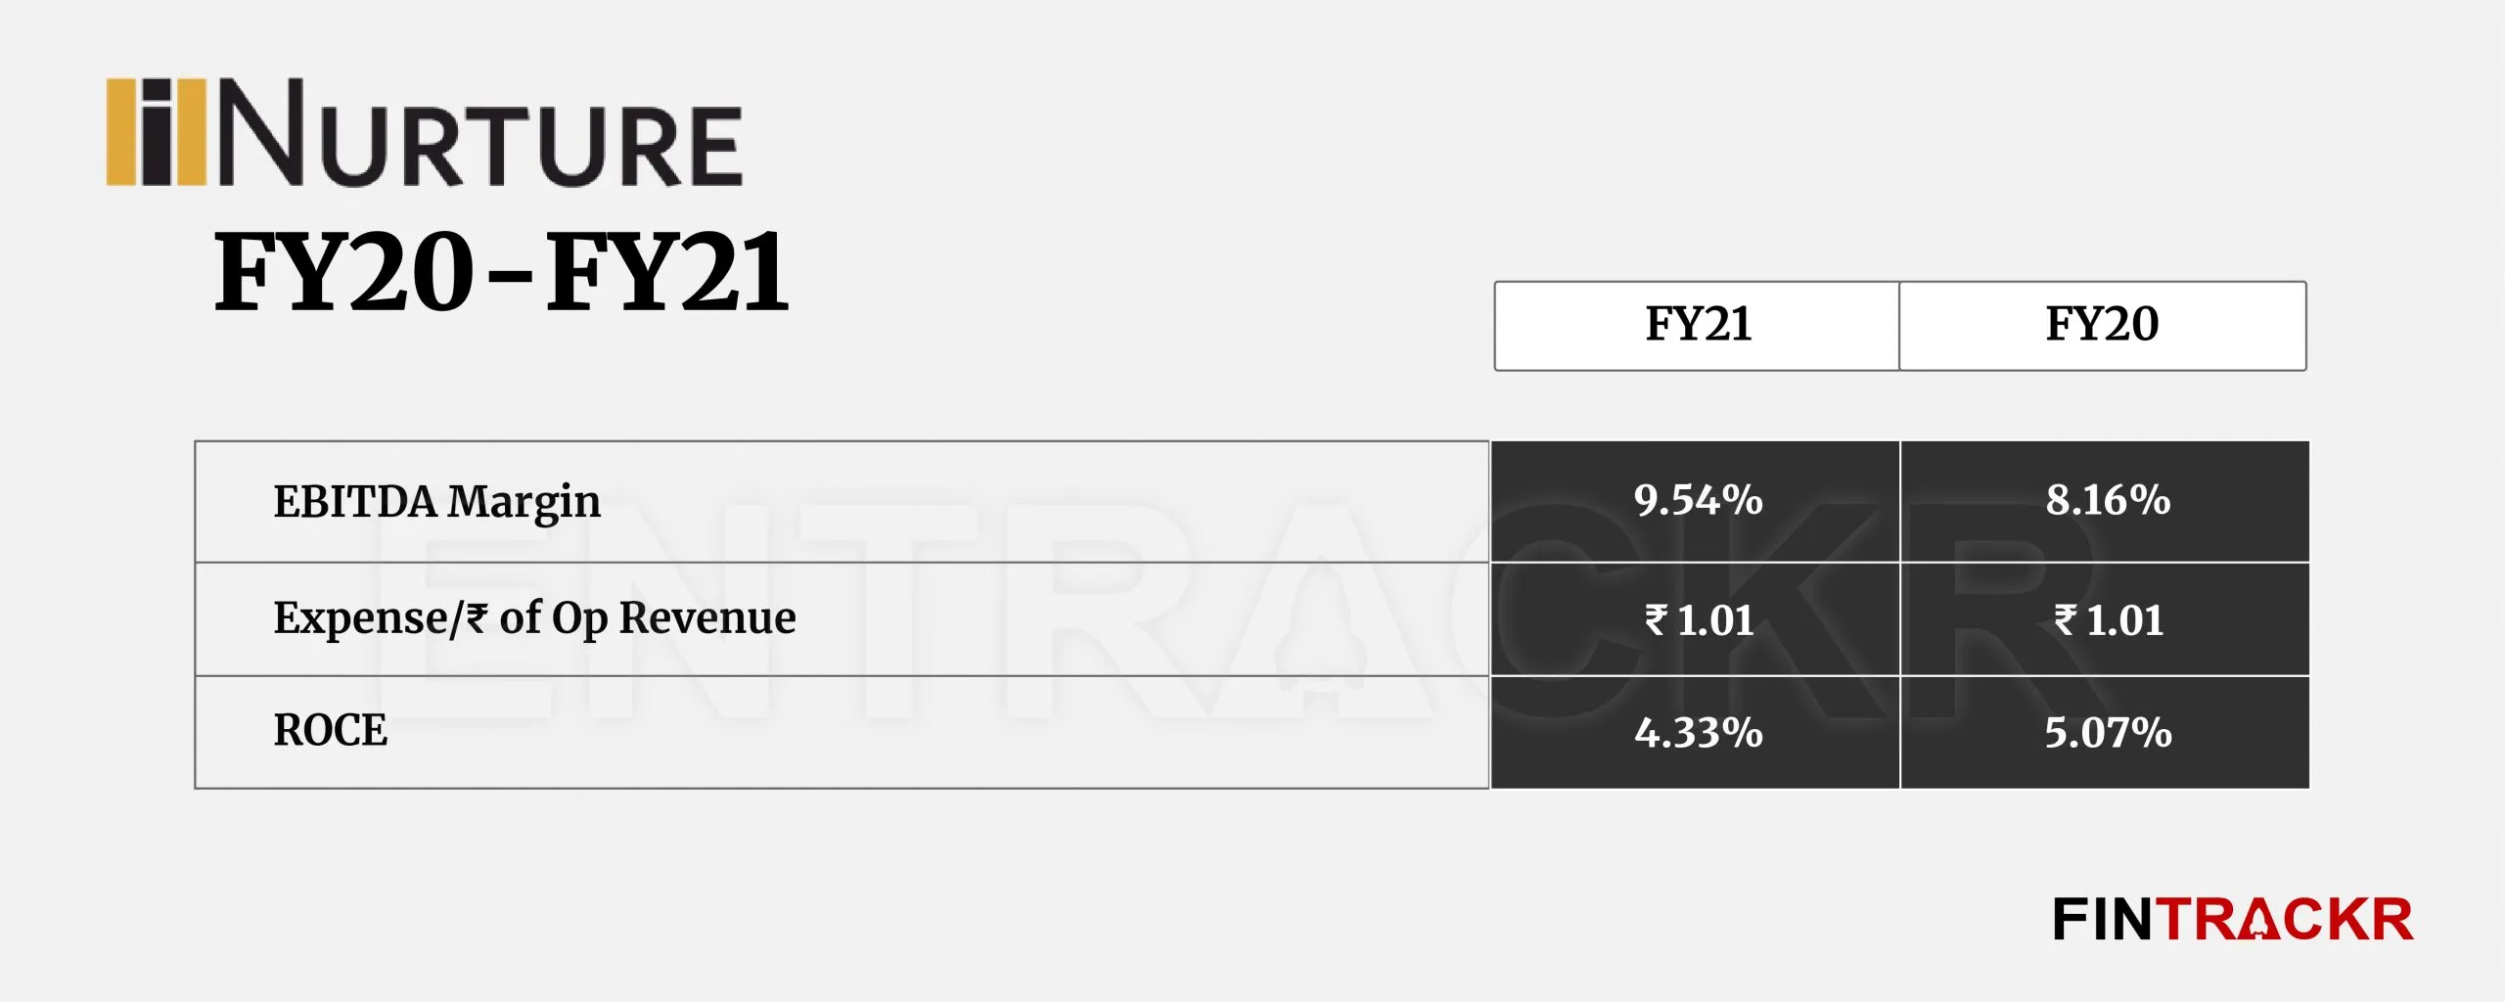Click the rupee symbol in Expense label
The width and height of the screenshot is (2505, 1002).
(477, 618)
